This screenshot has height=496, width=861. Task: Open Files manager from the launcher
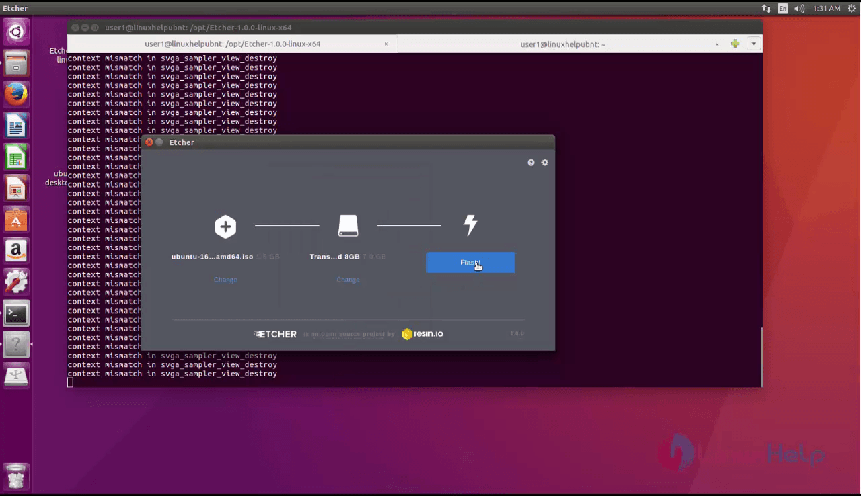16,63
